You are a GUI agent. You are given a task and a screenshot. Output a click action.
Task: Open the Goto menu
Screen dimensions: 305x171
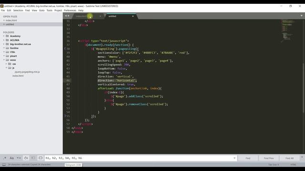(x=42, y=10)
